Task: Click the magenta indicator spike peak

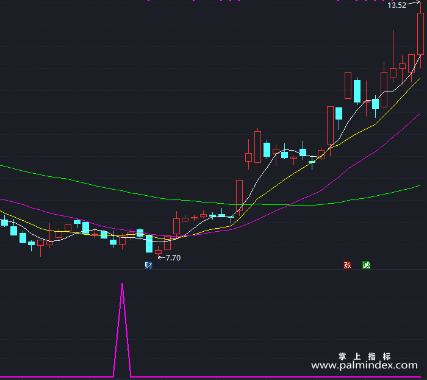Action: (122, 285)
